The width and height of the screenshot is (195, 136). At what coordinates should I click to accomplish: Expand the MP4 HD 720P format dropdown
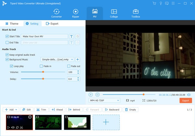click(104, 101)
